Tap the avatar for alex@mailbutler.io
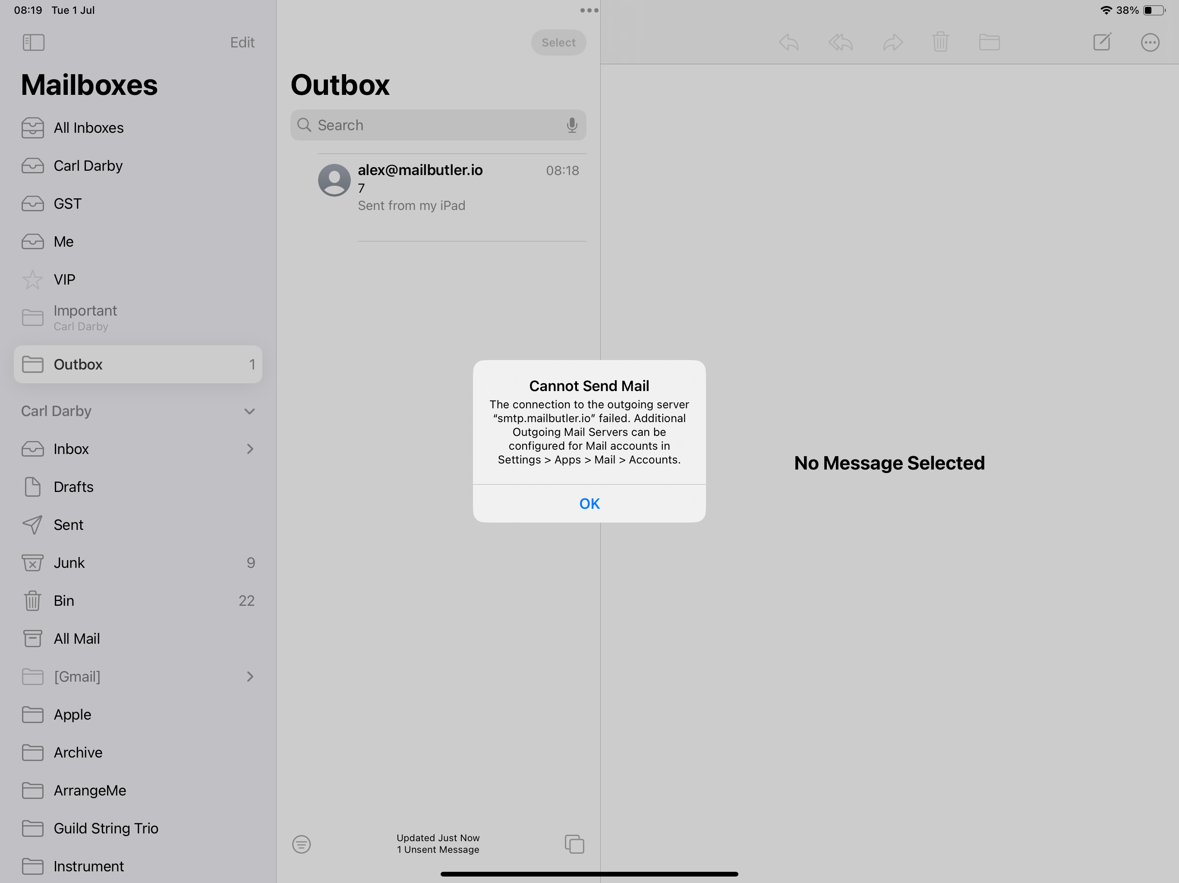Screen dimensions: 1179x883 pos(334,180)
